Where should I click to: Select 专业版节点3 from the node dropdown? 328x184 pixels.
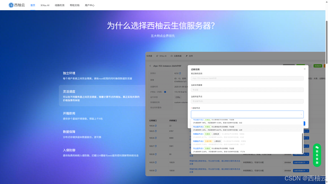pos(198,127)
